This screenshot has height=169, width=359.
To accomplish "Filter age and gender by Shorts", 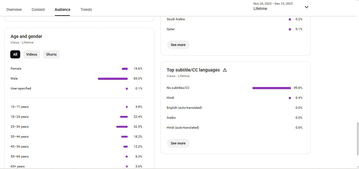I will pos(51,54).
